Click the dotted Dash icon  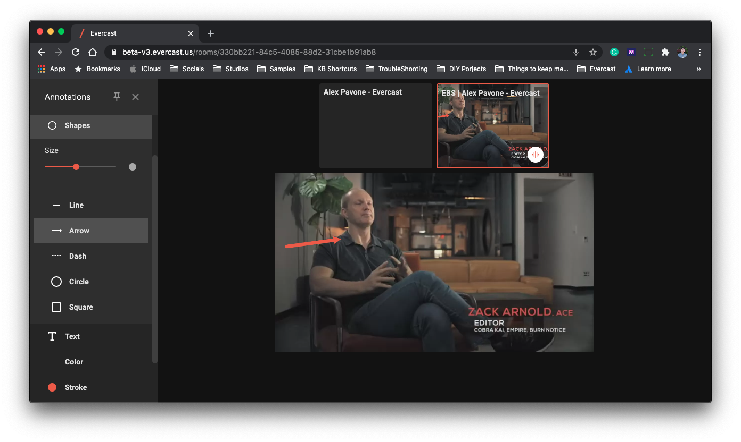pos(56,256)
